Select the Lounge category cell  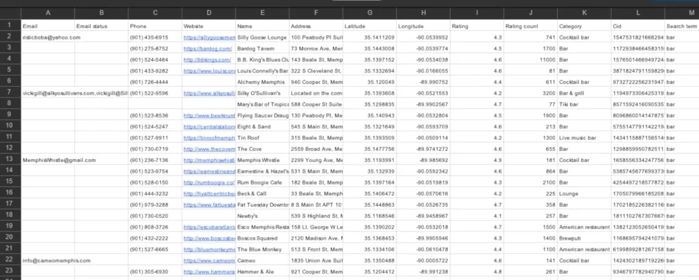pos(584,193)
